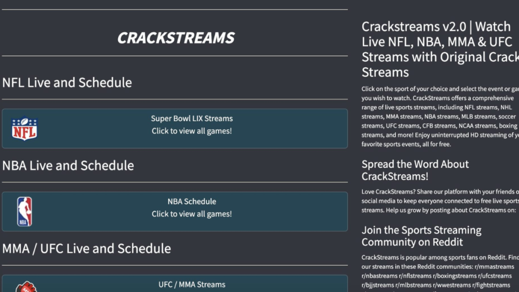Click the r/nbastreams subreddit text

click(x=379, y=276)
